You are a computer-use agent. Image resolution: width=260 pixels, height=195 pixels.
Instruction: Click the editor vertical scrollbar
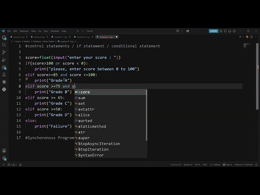[x=257, y=76]
